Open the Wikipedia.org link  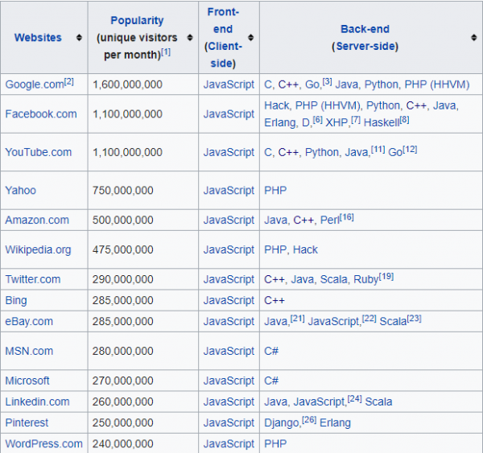38,249
